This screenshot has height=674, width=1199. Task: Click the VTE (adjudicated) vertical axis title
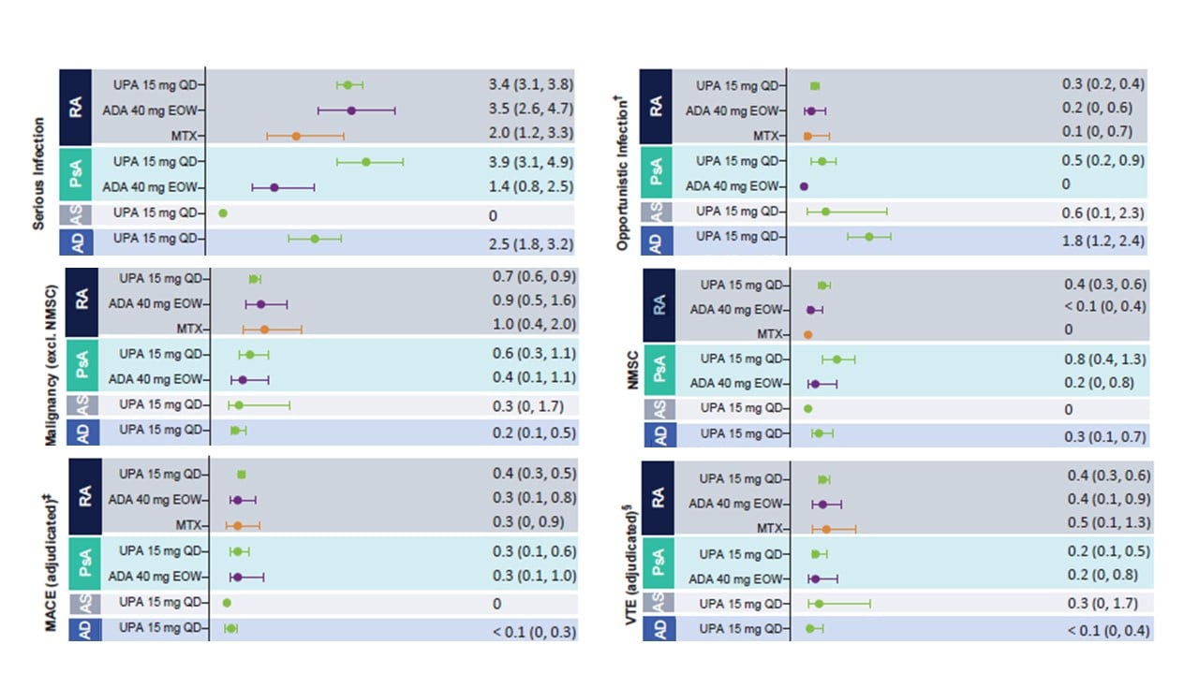pos(629,552)
